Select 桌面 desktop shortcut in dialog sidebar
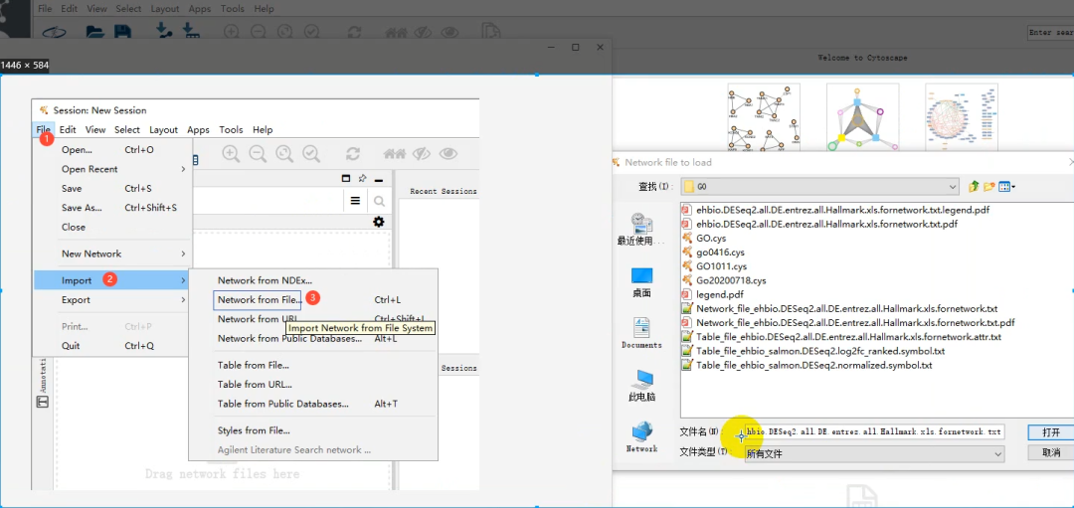 coord(641,282)
